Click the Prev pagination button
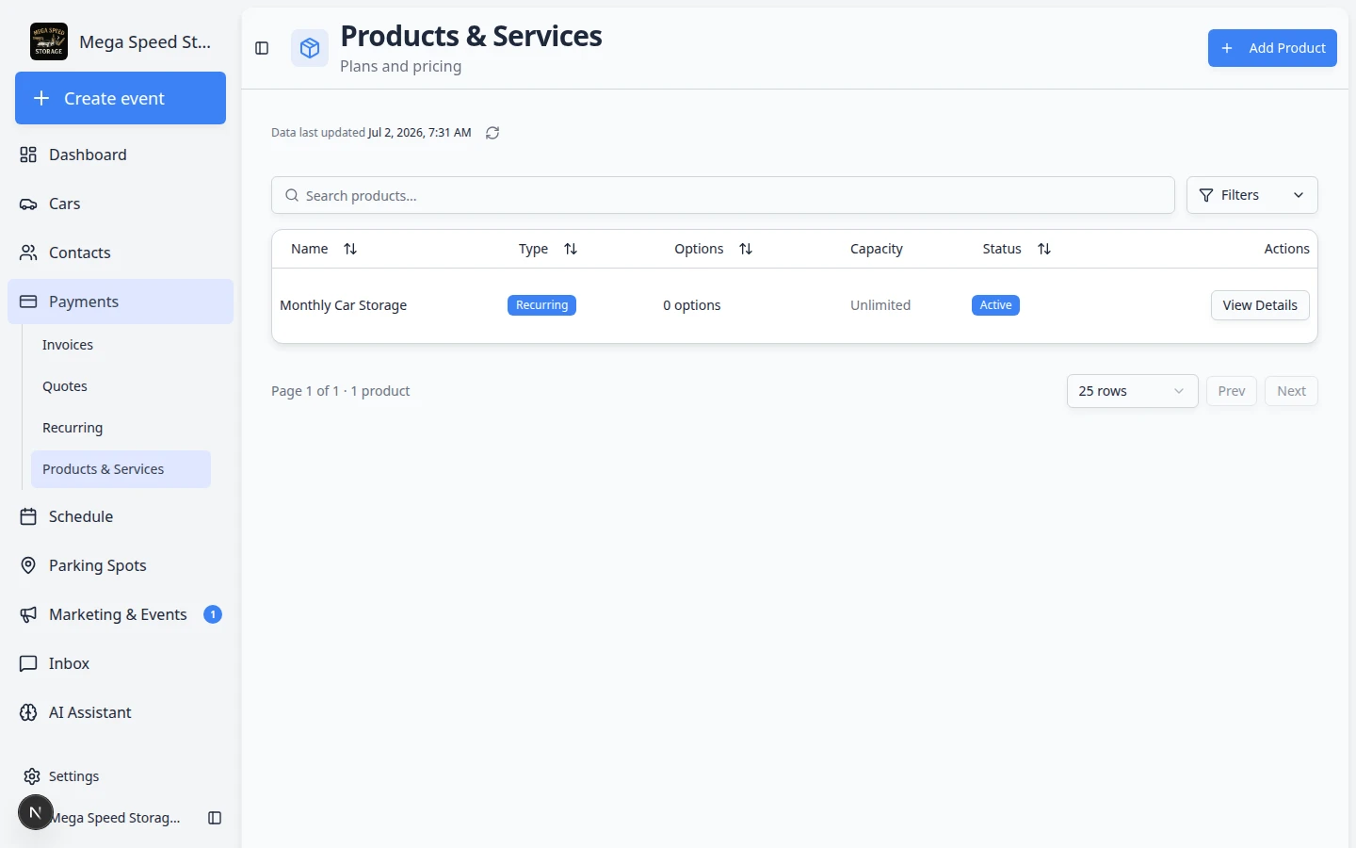 point(1232,391)
